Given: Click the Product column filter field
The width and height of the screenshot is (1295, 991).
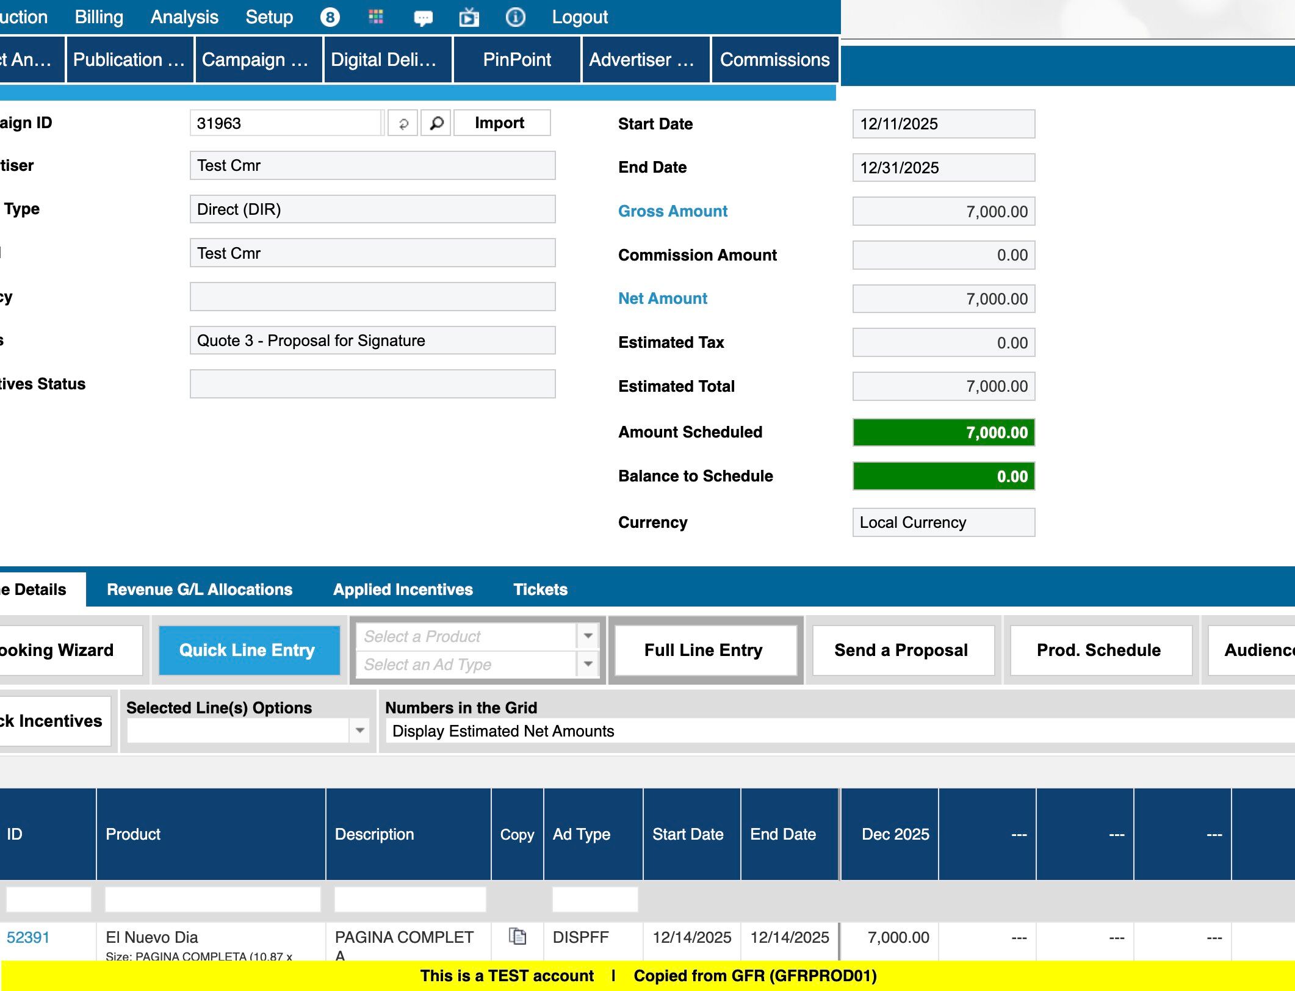Looking at the screenshot, I should pyautogui.click(x=212, y=899).
